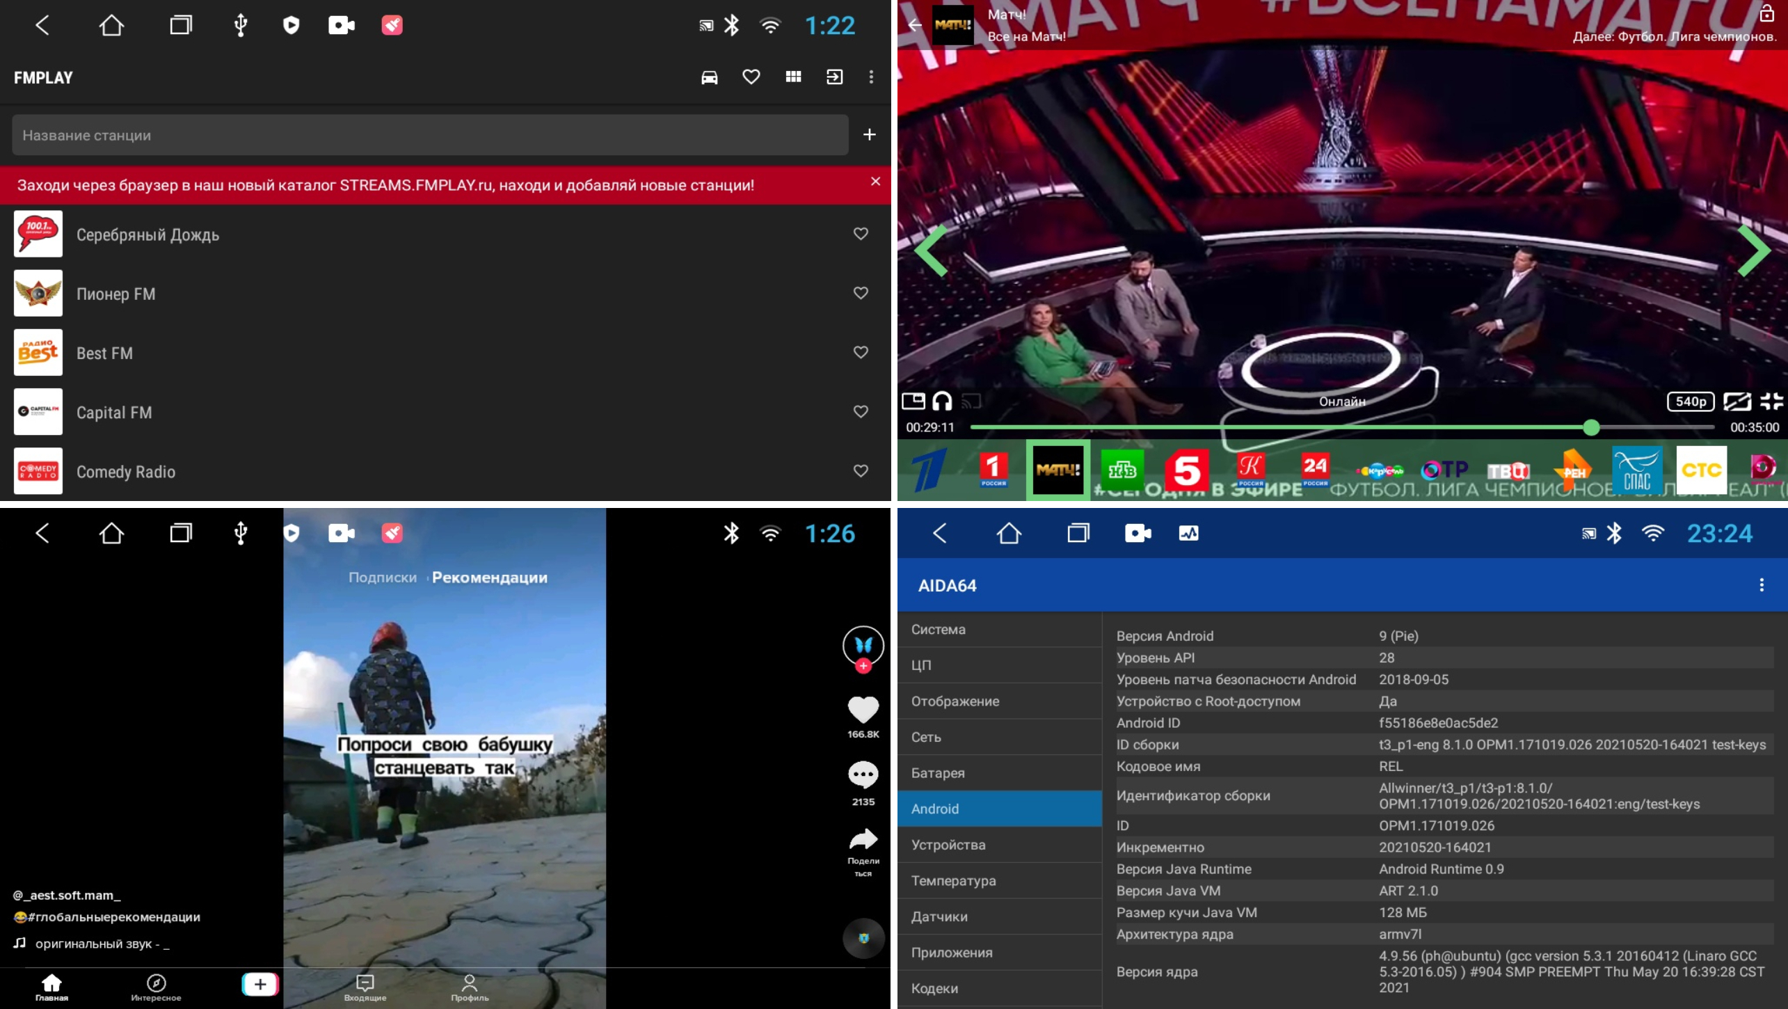Switch to Подписки tab in TikTok
This screenshot has width=1788, height=1009.
(382, 578)
